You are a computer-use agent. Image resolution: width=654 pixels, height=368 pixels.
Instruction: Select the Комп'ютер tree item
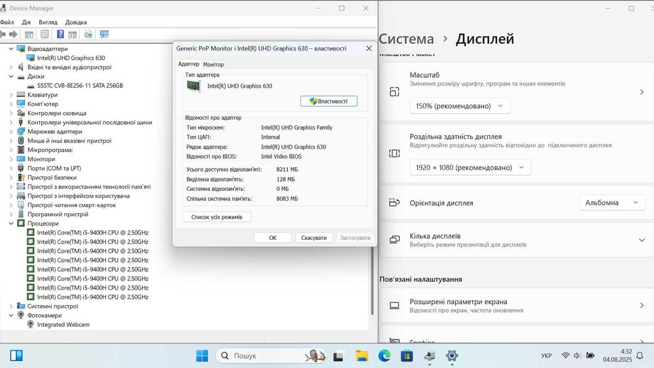[x=43, y=104]
